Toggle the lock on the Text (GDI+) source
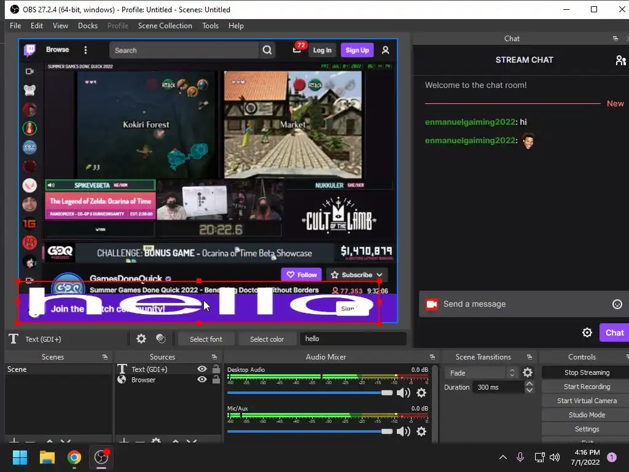629x472 pixels. pyautogui.click(x=216, y=369)
